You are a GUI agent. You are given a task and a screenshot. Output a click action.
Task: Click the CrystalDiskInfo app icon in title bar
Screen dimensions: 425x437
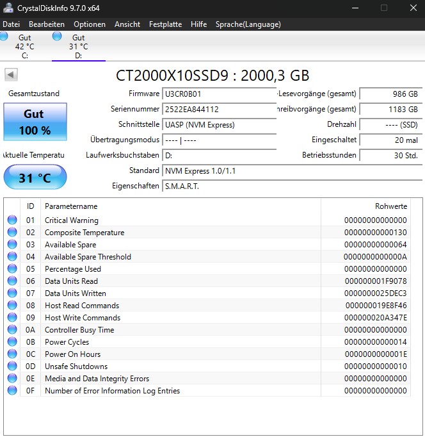[x=6, y=8]
